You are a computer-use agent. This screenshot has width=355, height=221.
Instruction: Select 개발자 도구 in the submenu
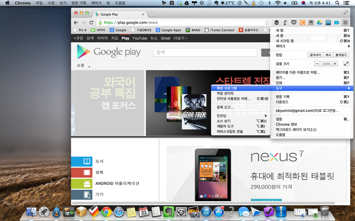pos(240,126)
